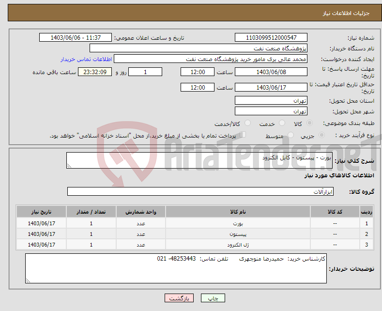Screen dimensions: 382x311
Task: Click the date 1403/06/17 in the پیستون row
Action: coord(41,234)
